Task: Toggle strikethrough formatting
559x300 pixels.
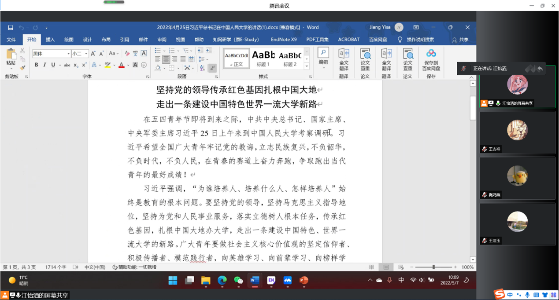Action: tap(67, 65)
